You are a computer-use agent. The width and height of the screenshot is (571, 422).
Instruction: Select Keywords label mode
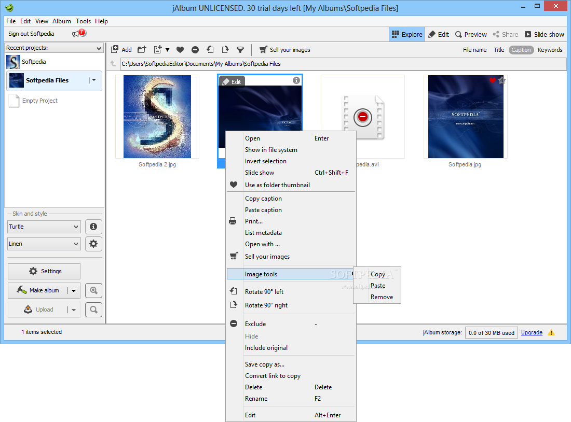click(550, 50)
